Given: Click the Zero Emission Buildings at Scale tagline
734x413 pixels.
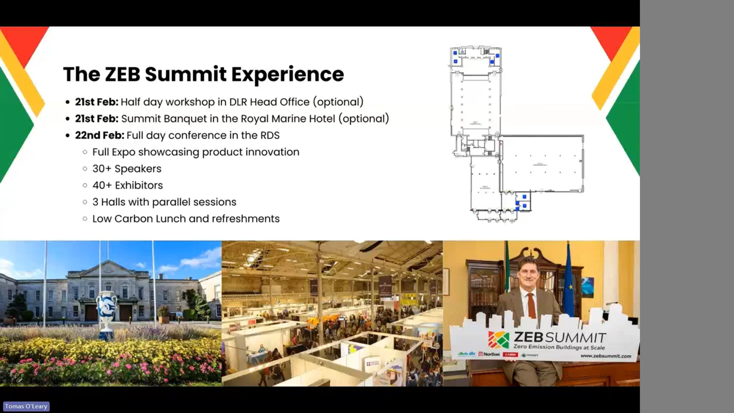Looking at the screenshot, I should pos(560,346).
